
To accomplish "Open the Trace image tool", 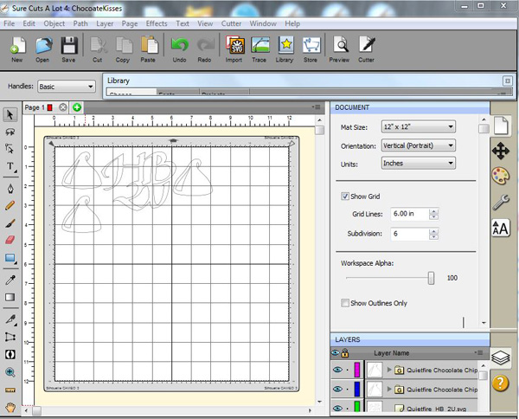I will [x=259, y=45].
